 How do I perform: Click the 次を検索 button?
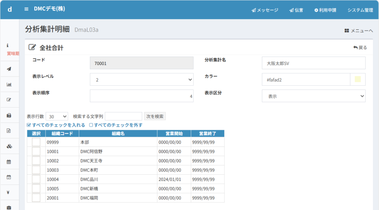(x=155, y=117)
